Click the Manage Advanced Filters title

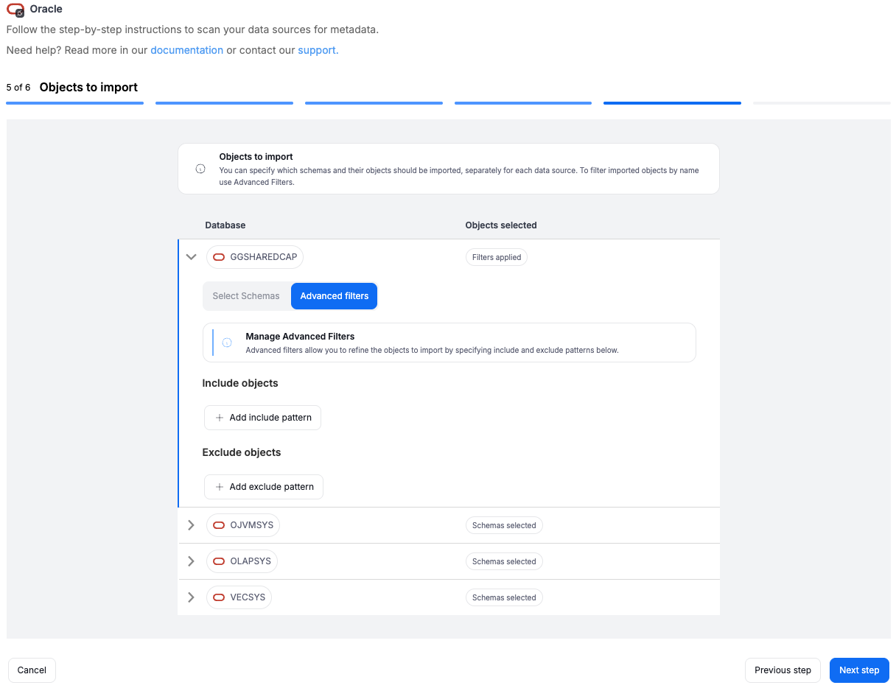300,337
